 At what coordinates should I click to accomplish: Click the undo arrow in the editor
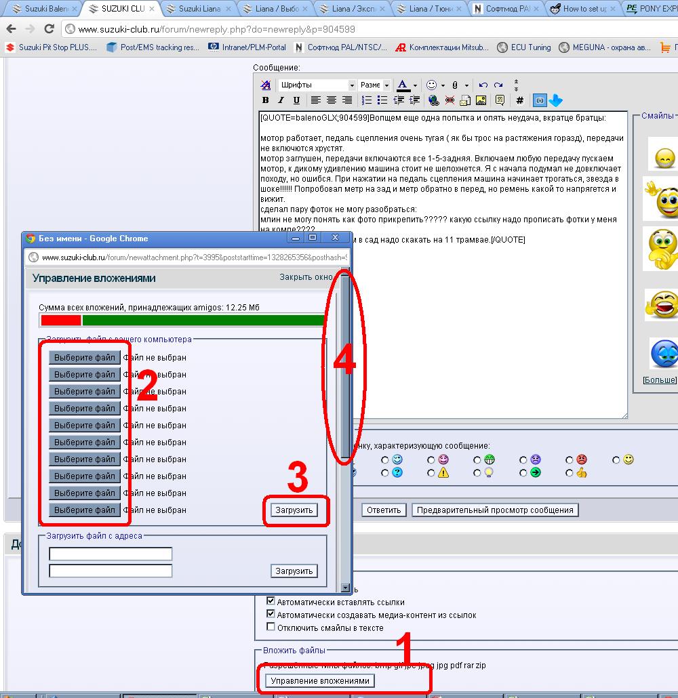click(x=483, y=85)
